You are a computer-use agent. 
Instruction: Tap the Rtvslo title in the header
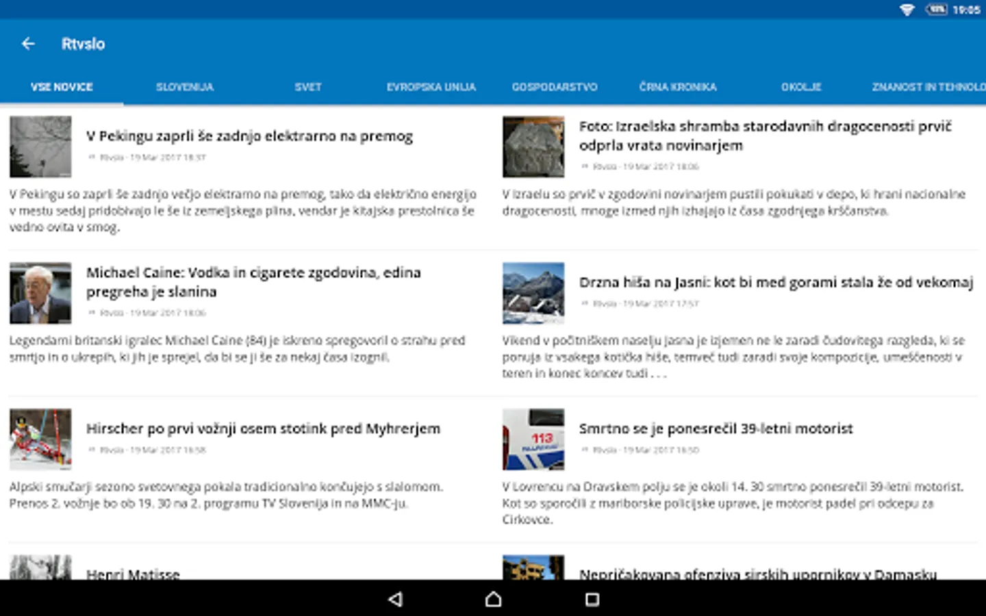(x=83, y=44)
